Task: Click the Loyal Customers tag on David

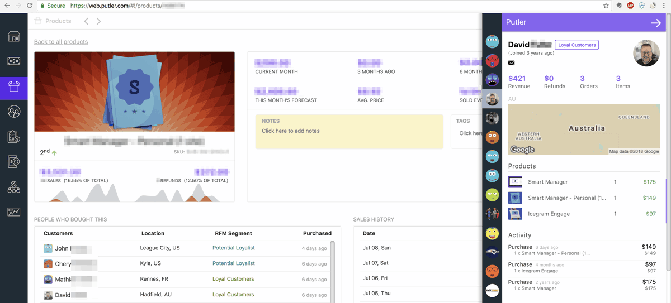Action: coord(577,45)
